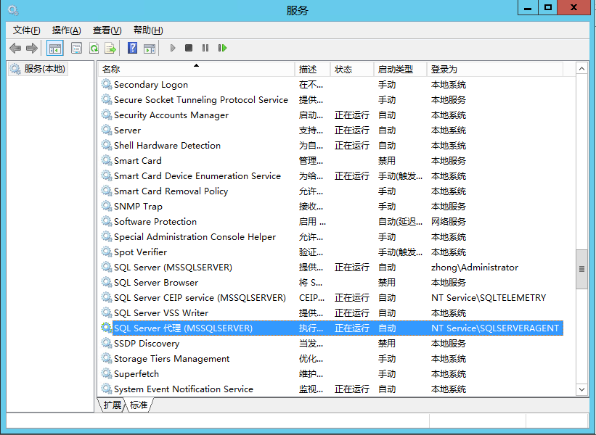596x435 pixels.
Task: Start a service with the play arrow icon
Action: [x=173, y=48]
